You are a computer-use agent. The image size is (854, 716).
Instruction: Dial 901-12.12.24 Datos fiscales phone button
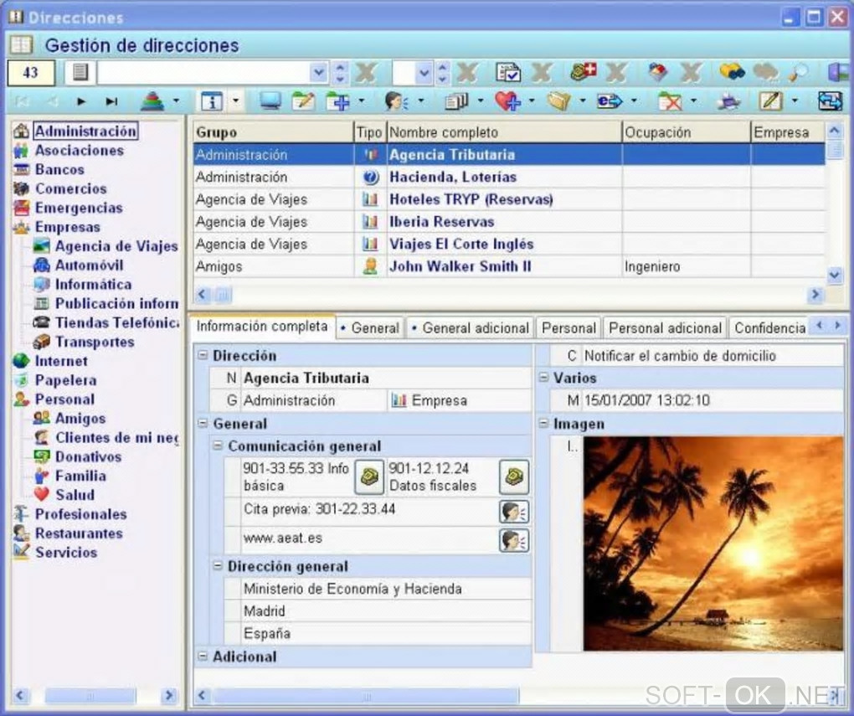514,476
